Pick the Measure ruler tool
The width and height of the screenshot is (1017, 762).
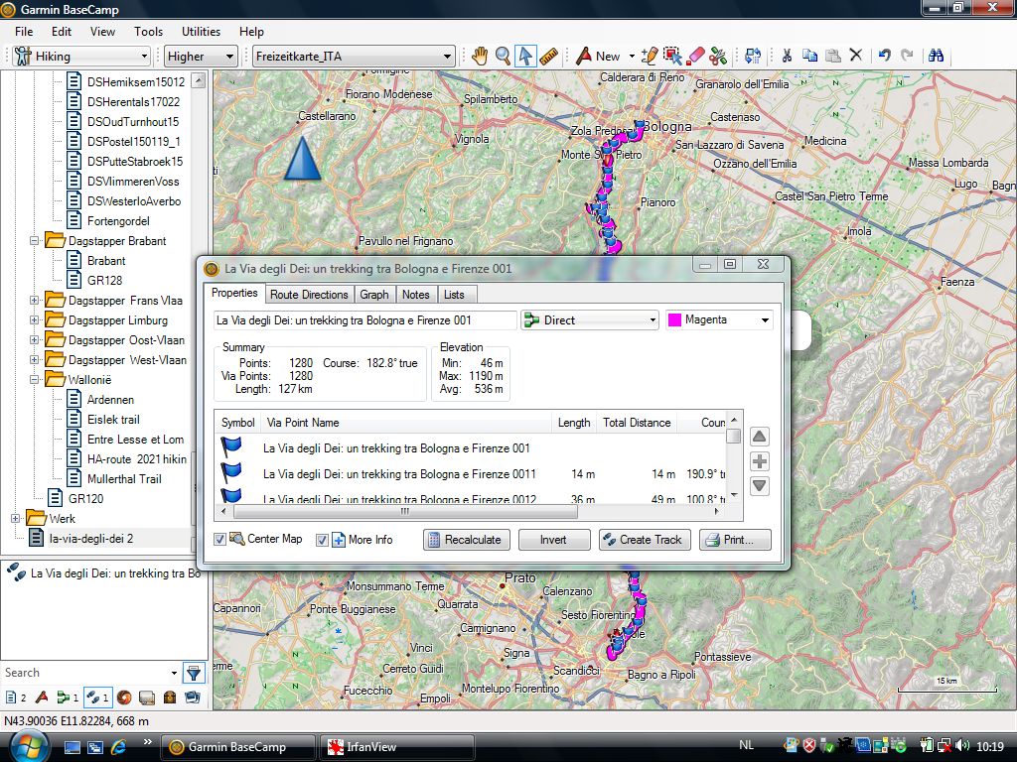point(549,57)
